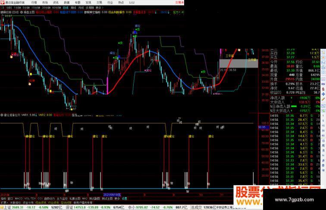This screenshot has width=326, height=210.
Task: Open the 交易 menu
Action: (x=99, y=3)
